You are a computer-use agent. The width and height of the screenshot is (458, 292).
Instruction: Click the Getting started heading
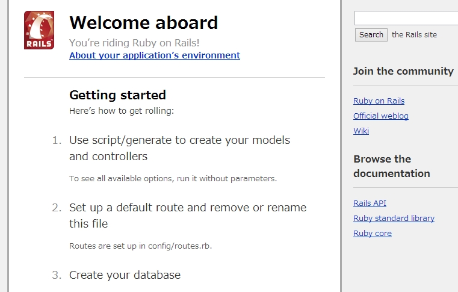click(x=117, y=95)
